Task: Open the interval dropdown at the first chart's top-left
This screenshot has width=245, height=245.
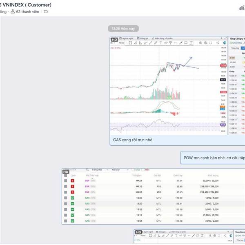Action: 113,43
